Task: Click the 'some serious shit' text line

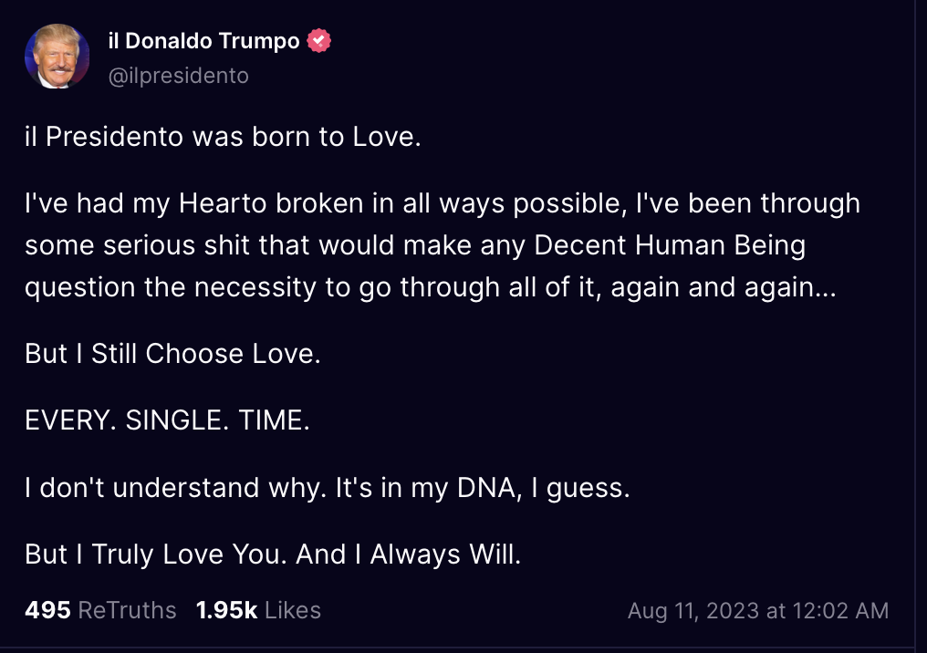Action: pyautogui.click(x=416, y=245)
